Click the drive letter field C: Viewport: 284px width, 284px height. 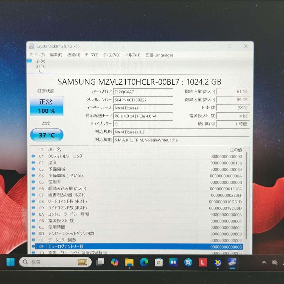click(143, 124)
